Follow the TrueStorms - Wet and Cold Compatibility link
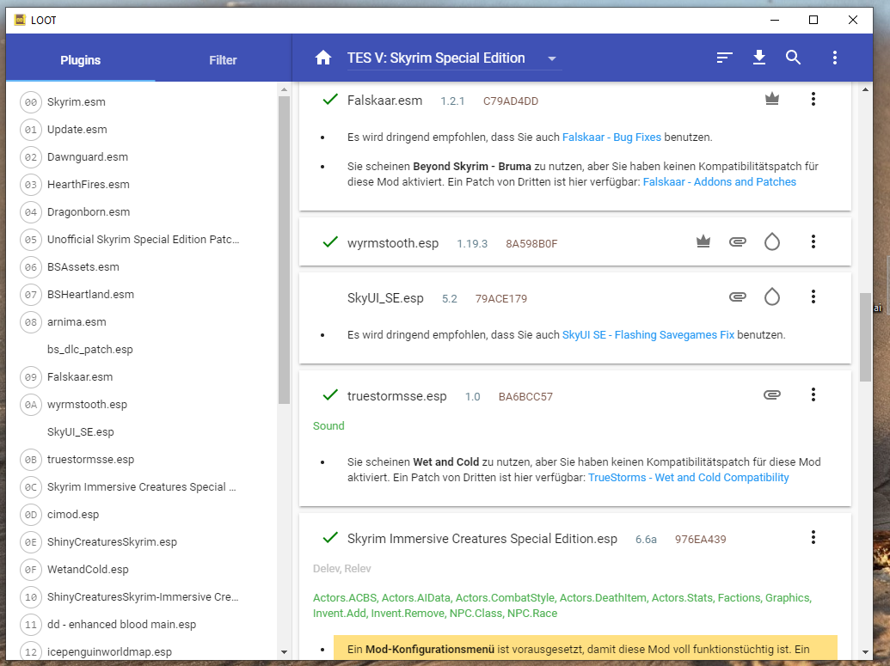This screenshot has height=666, width=890. [x=688, y=478]
